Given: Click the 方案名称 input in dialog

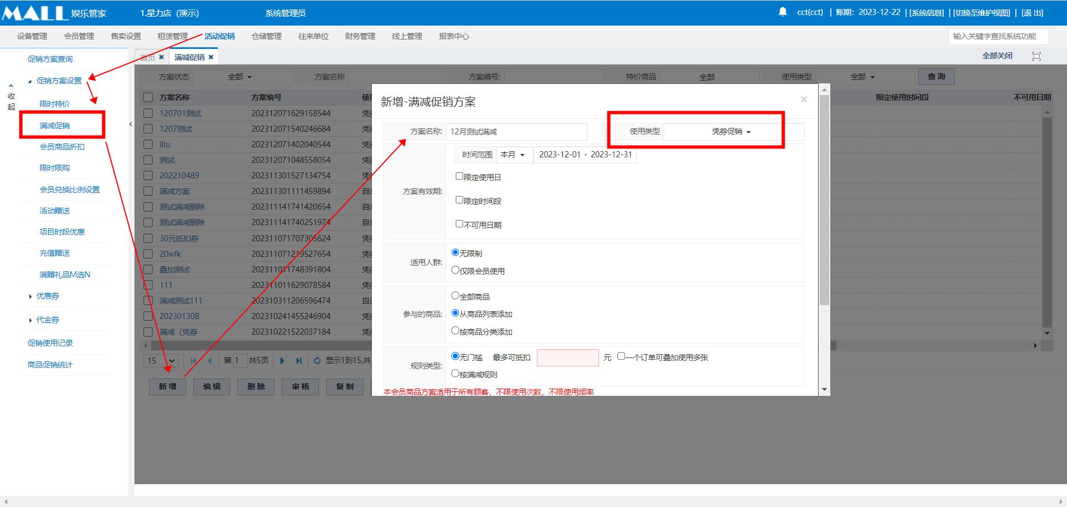Looking at the screenshot, I should pyautogui.click(x=516, y=132).
